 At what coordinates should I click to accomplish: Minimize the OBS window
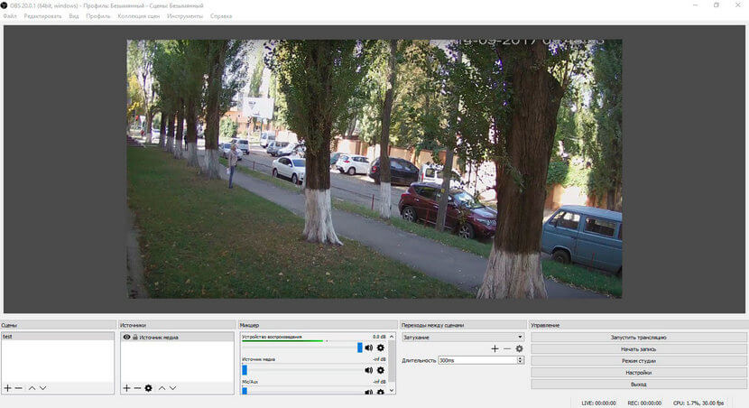696,5
